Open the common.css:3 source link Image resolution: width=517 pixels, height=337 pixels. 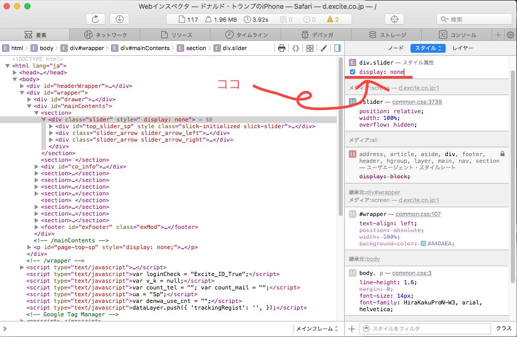(412, 273)
